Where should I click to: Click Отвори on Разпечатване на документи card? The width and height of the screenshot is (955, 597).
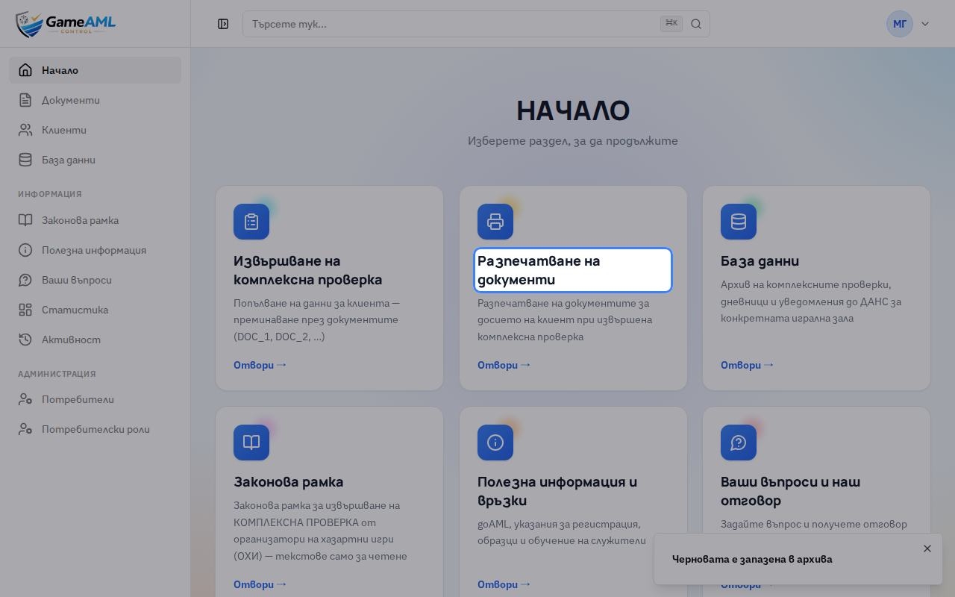(x=504, y=365)
